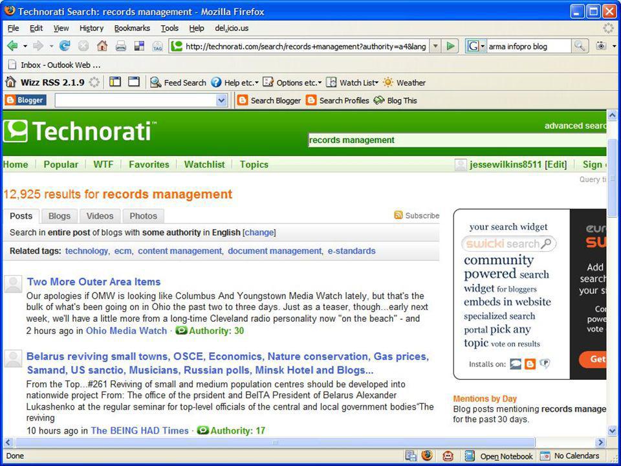Expand the Blogger toolbar combo box dropdown
621x466 pixels.
pos(222,100)
